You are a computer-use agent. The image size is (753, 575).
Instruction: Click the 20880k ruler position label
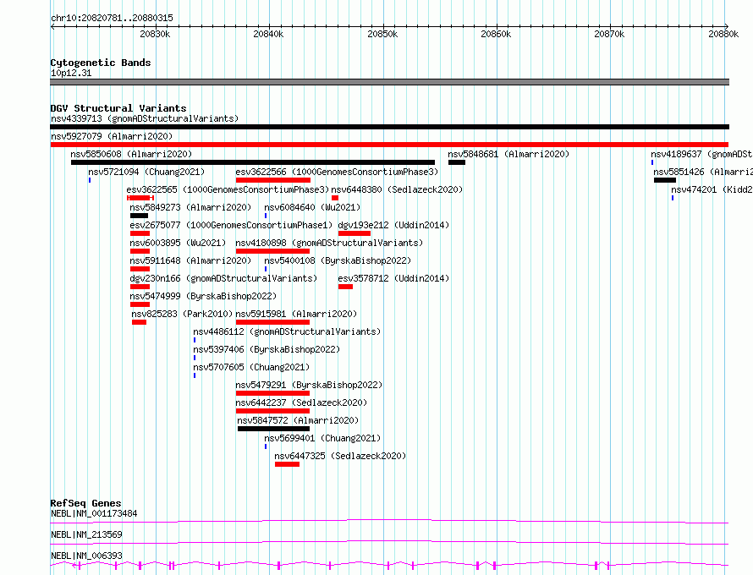point(723,34)
